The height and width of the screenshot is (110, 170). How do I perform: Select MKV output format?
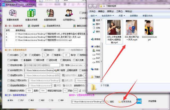point(40,100)
